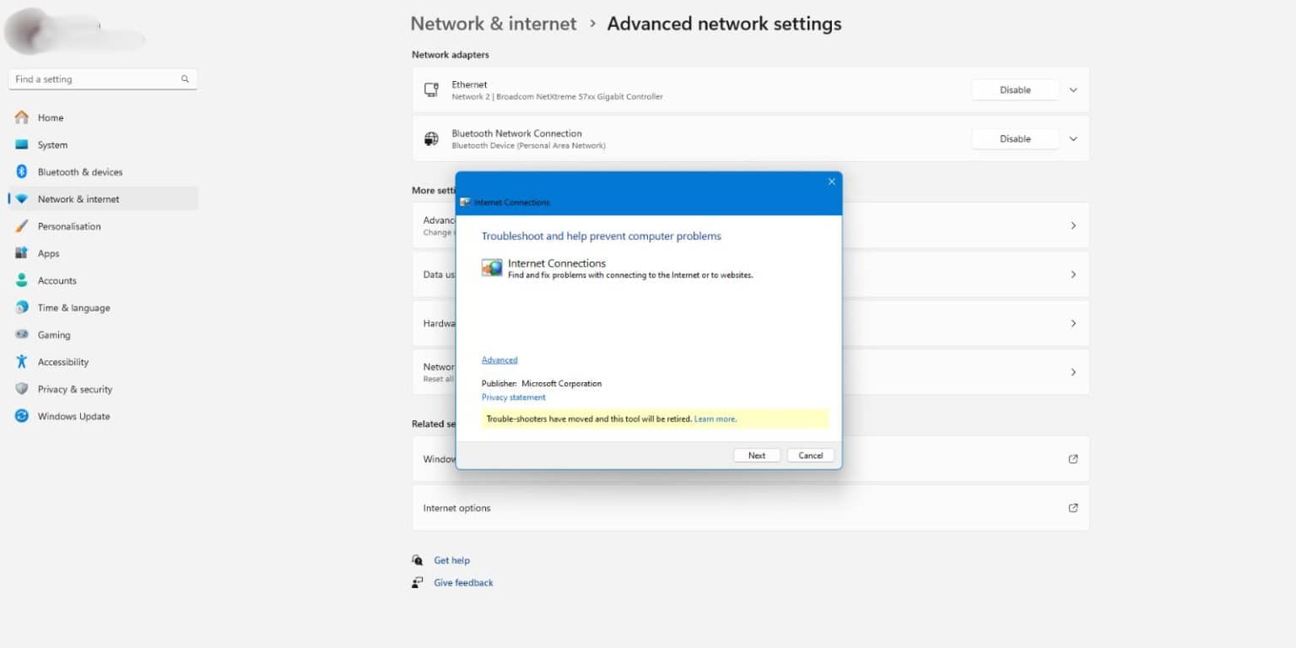Click the Apps icon in the sidebar

[x=21, y=253]
